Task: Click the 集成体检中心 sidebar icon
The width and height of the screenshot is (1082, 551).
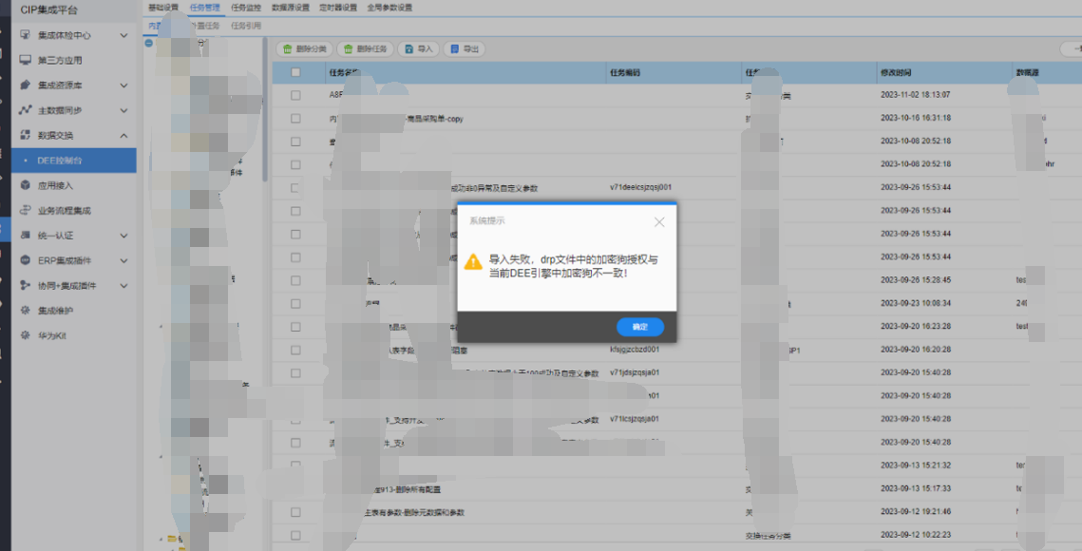Action: (26, 35)
